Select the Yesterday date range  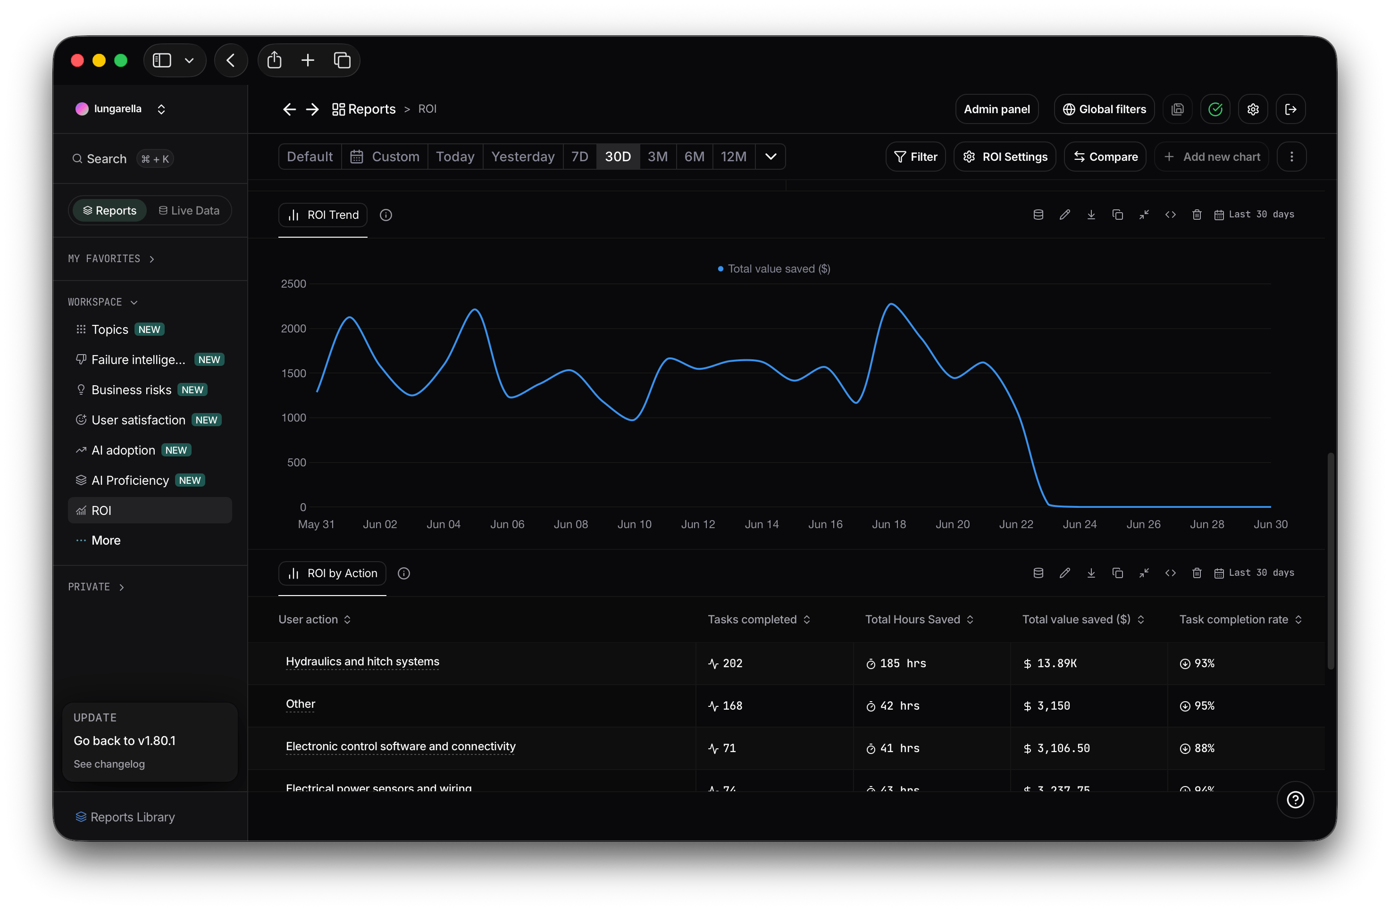[x=523, y=157]
